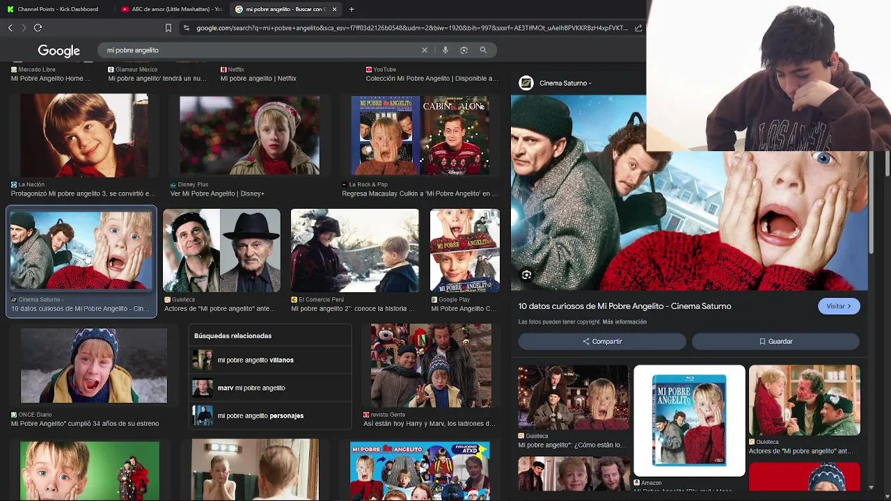891x501 pixels.
Task: Click 'ONCE Diario' source label
Action: click(35, 415)
